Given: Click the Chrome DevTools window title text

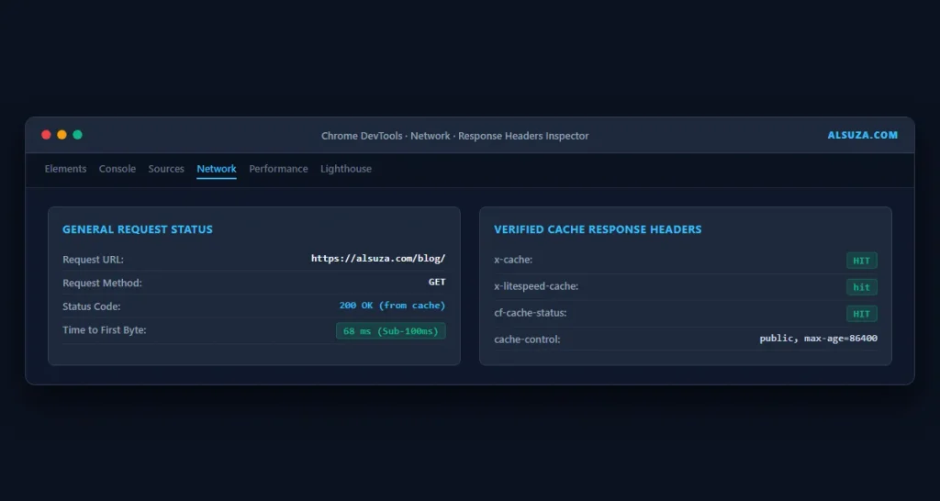Looking at the screenshot, I should click(455, 136).
